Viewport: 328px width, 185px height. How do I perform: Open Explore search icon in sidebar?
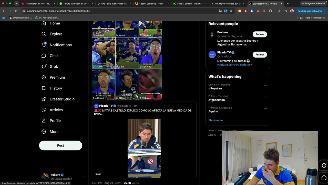(x=44, y=34)
